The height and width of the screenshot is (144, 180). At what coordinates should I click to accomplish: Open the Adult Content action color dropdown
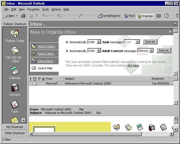point(99,51)
